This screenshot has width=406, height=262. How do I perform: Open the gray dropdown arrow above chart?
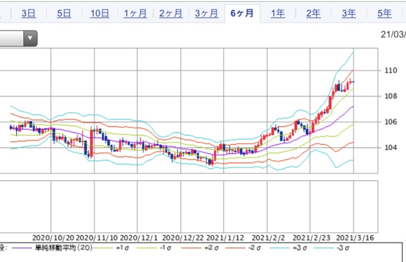[30, 38]
